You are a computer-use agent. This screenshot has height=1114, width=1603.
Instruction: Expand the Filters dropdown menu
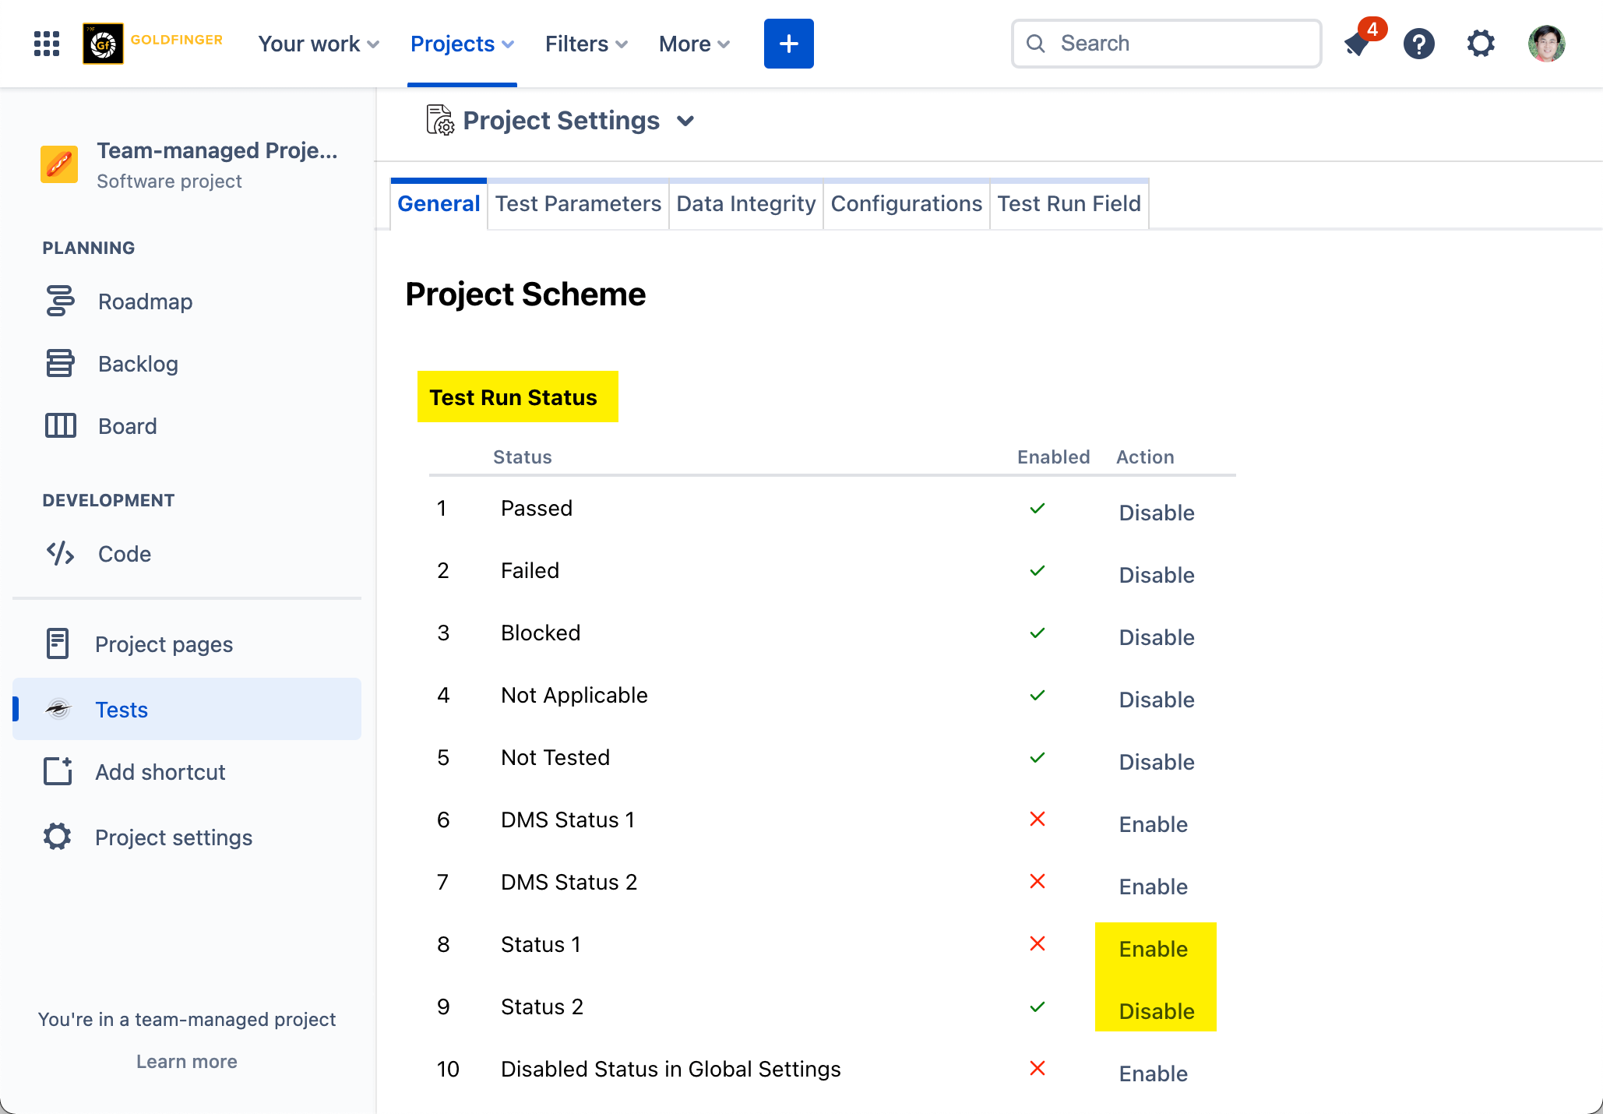pyautogui.click(x=586, y=44)
